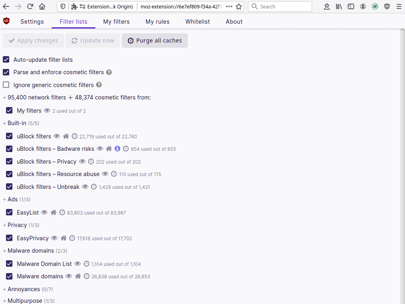
Task: Open uBlock filters home page icon
Action: pyautogui.click(x=66, y=136)
